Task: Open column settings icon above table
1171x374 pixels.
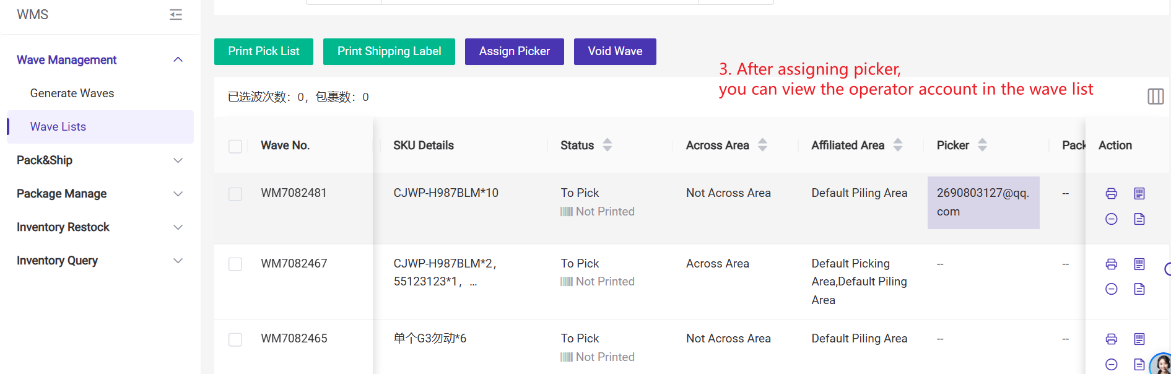Action: (1156, 97)
